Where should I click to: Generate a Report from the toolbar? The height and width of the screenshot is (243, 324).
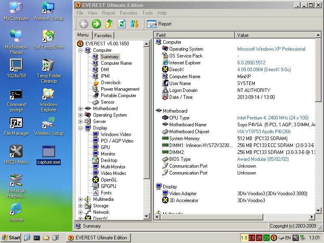click(x=159, y=24)
